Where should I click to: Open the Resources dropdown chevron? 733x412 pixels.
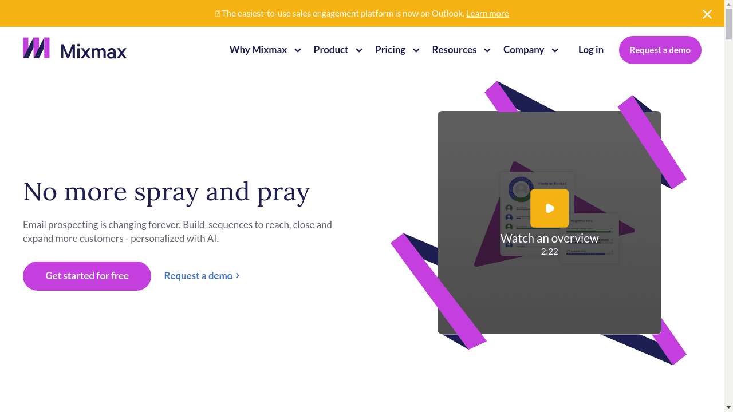click(x=487, y=50)
